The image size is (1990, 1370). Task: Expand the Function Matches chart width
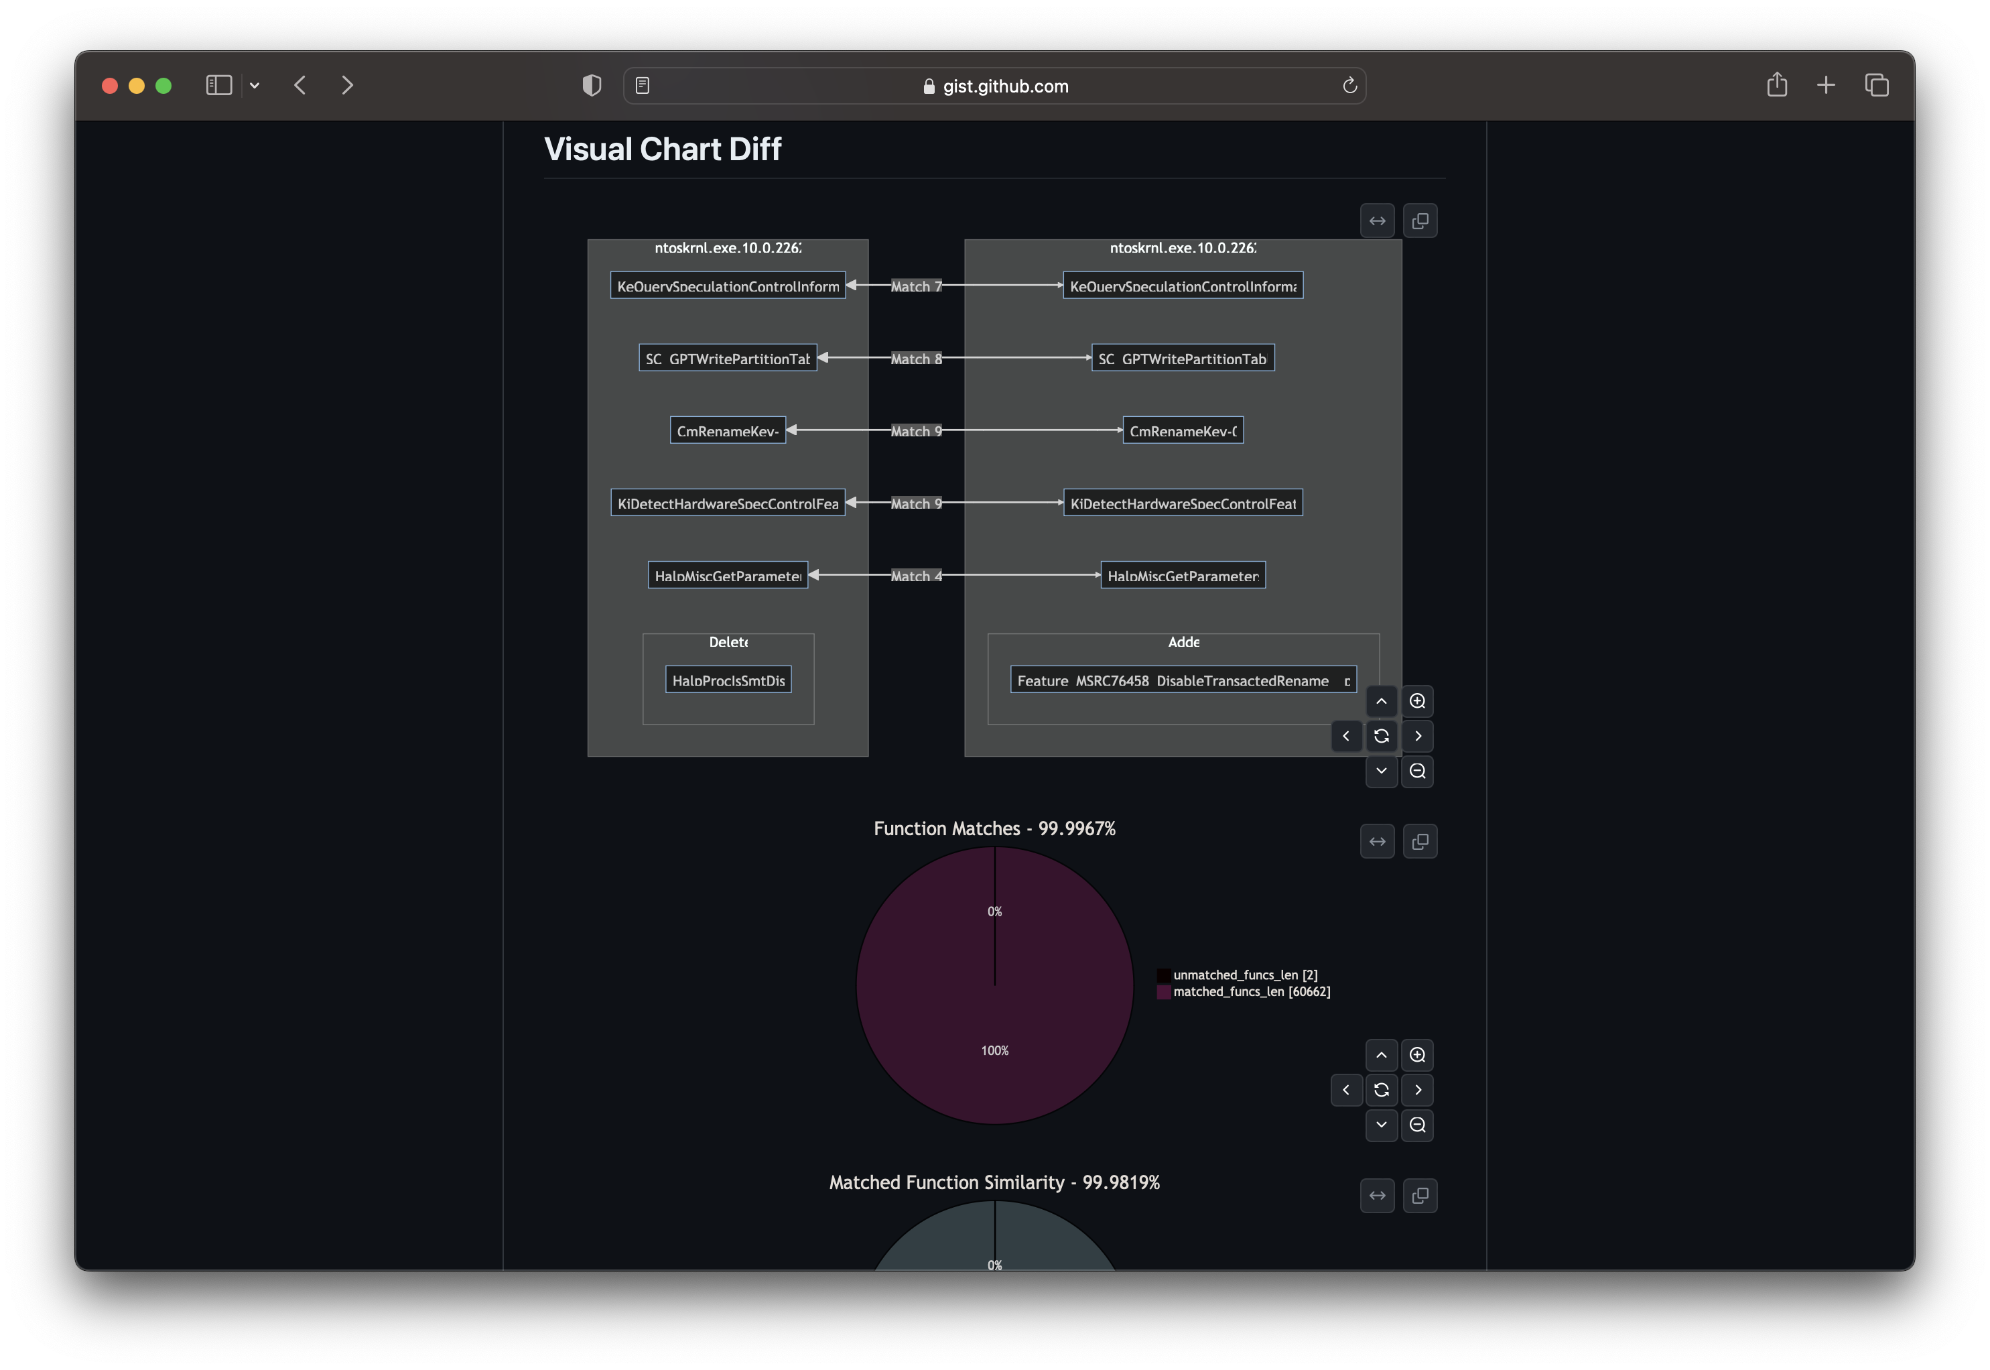pos(1376,841)
